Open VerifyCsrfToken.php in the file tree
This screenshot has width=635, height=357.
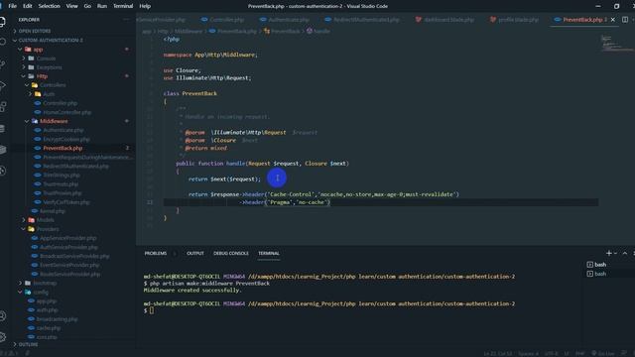(66, 202)
